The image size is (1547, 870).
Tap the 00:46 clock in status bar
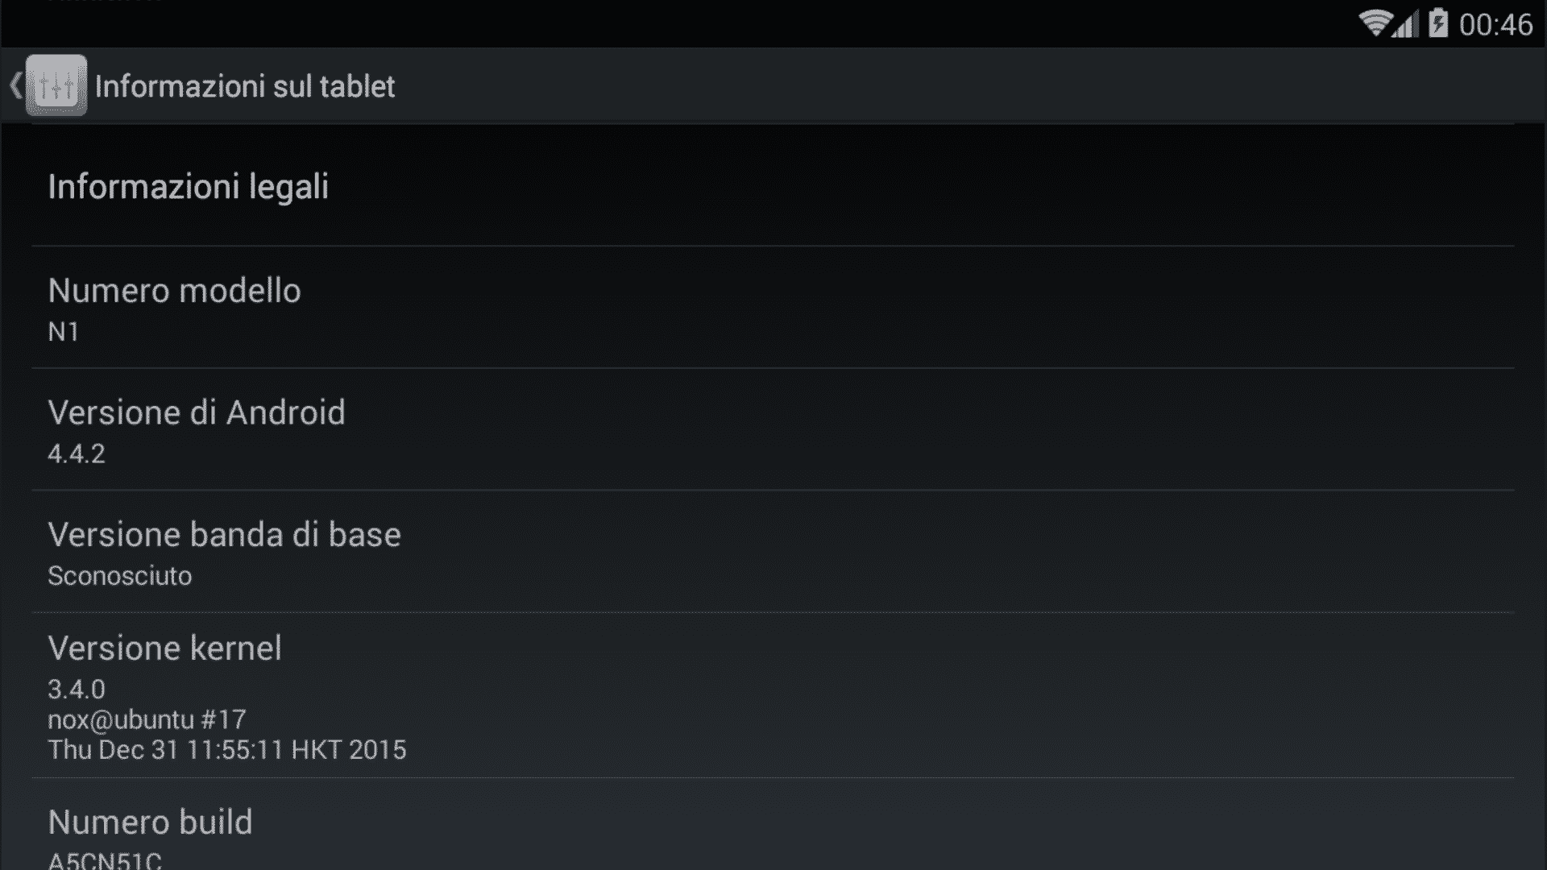click(x=1495, y=25)
